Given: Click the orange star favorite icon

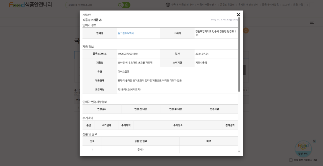Looking at the screenshot, I should [246, 31].
